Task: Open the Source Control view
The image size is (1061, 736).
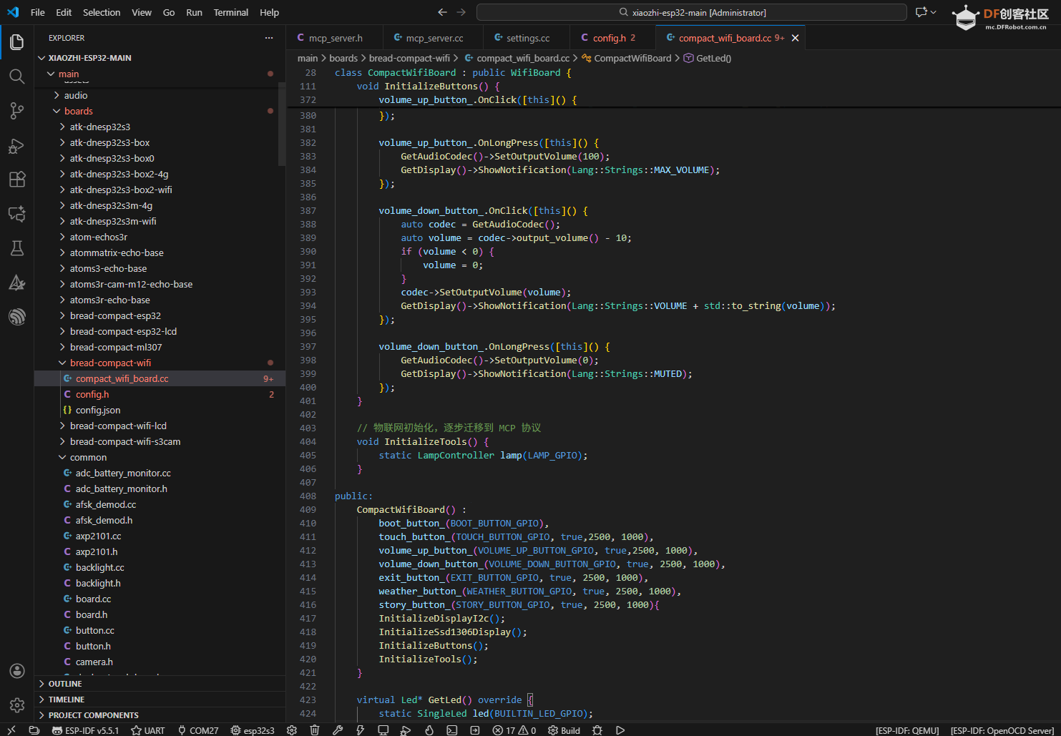Action: pos(17,111)
